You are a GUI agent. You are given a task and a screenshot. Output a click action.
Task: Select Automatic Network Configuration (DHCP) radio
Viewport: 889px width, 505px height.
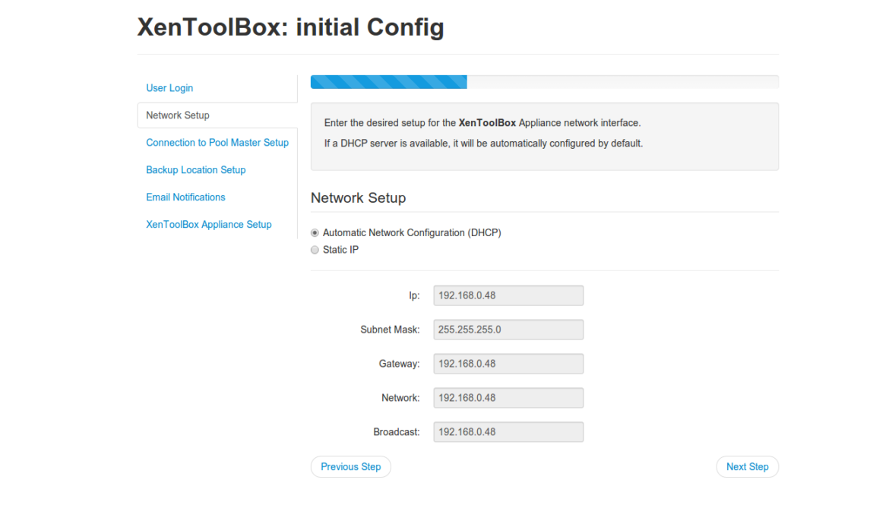click(315, 233)
